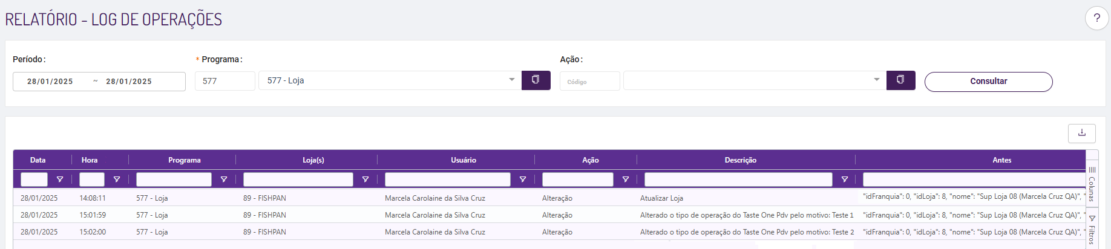Click the copy icon beside Ação dropdown
The height and width of the screenshot is (249, 1111).
pyautogui.click(x=900, y=80)
